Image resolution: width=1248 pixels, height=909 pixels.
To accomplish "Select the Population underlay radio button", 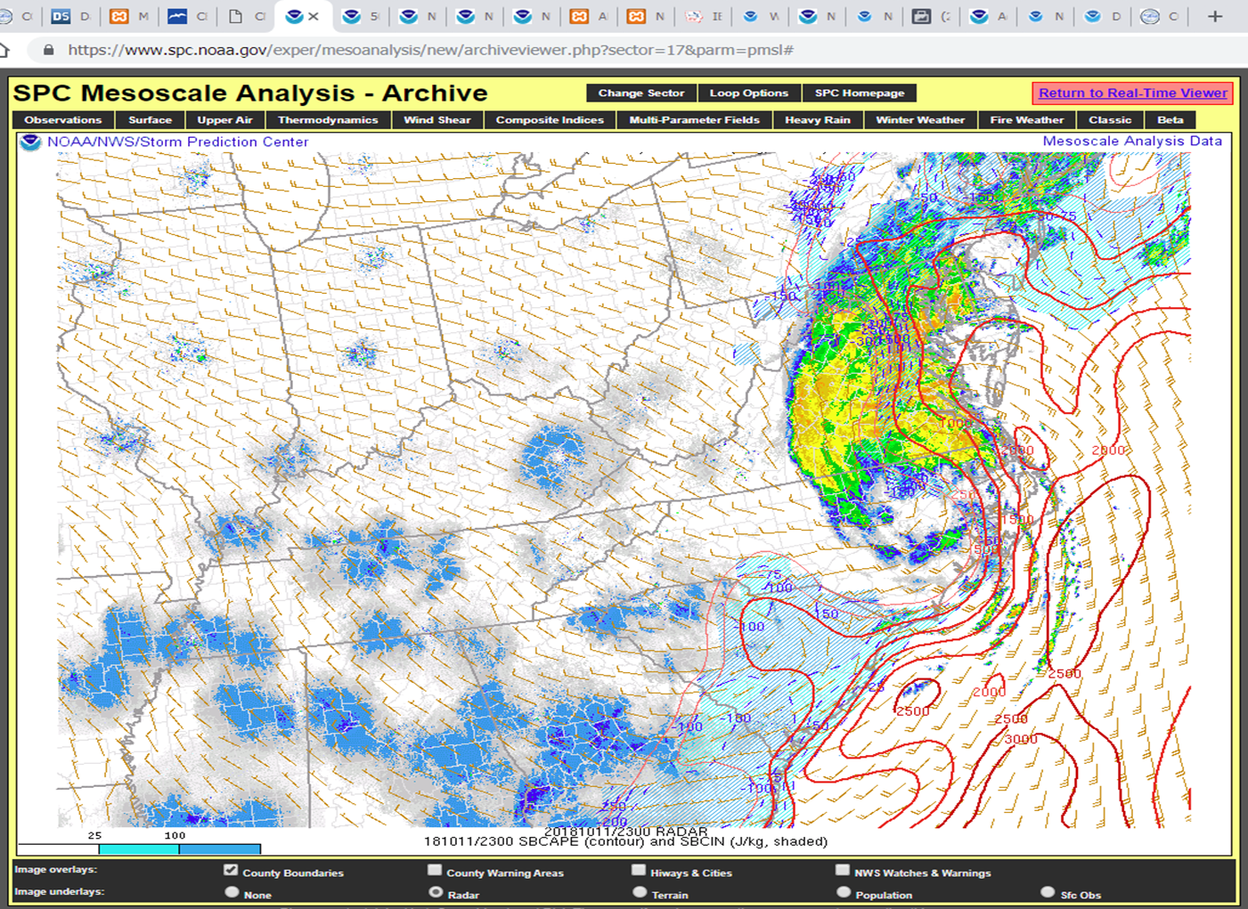I will click(843, 892).
